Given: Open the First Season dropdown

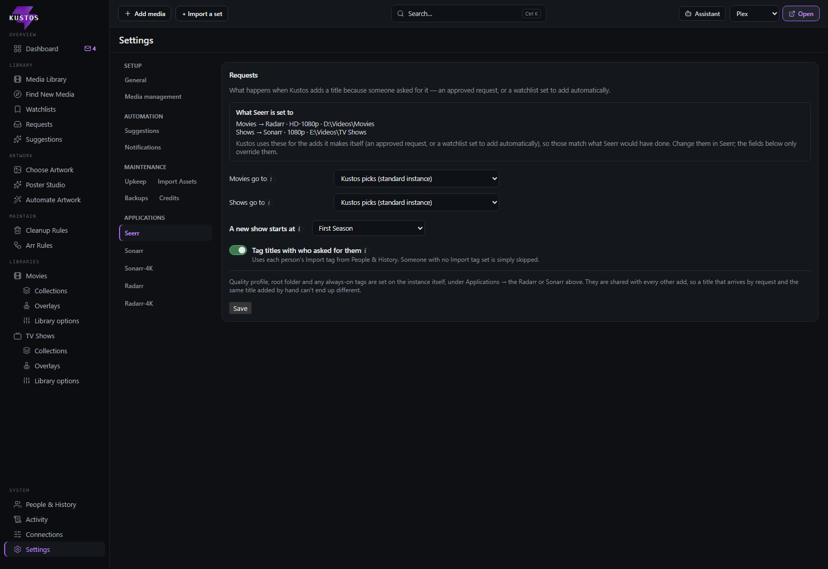Looking at the screenshot, I should 368,228.
